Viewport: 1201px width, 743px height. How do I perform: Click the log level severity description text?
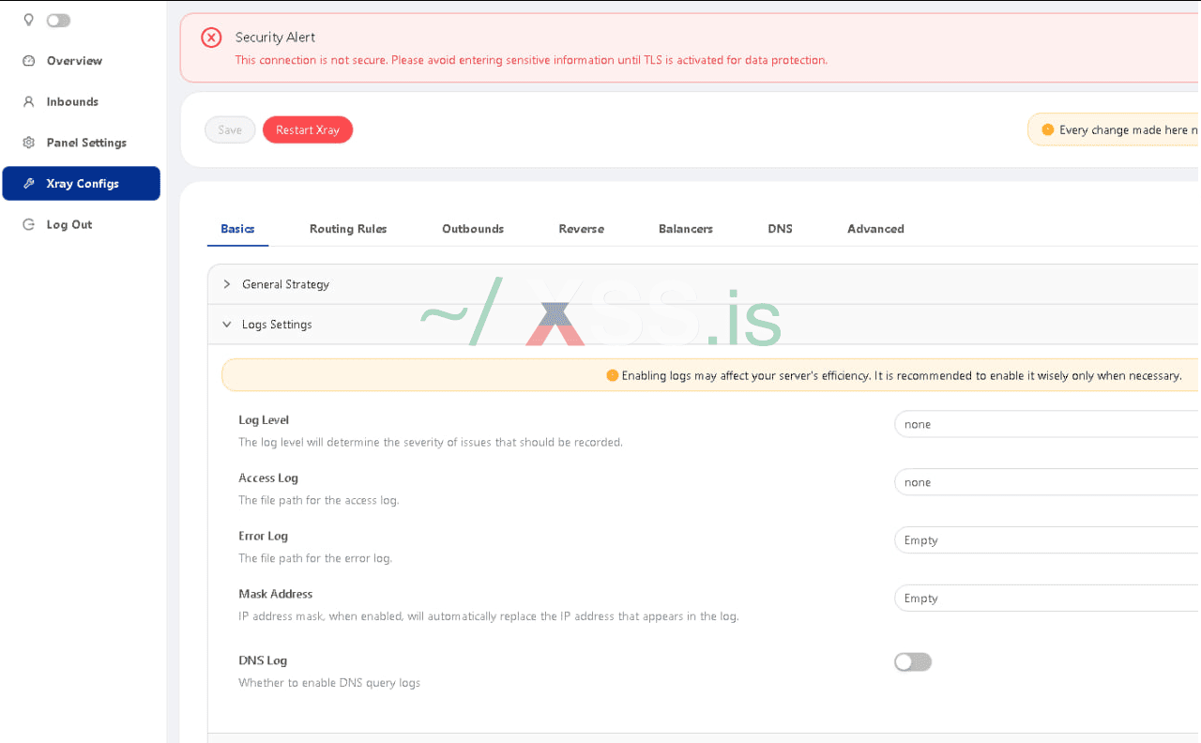tap(431, 443)
